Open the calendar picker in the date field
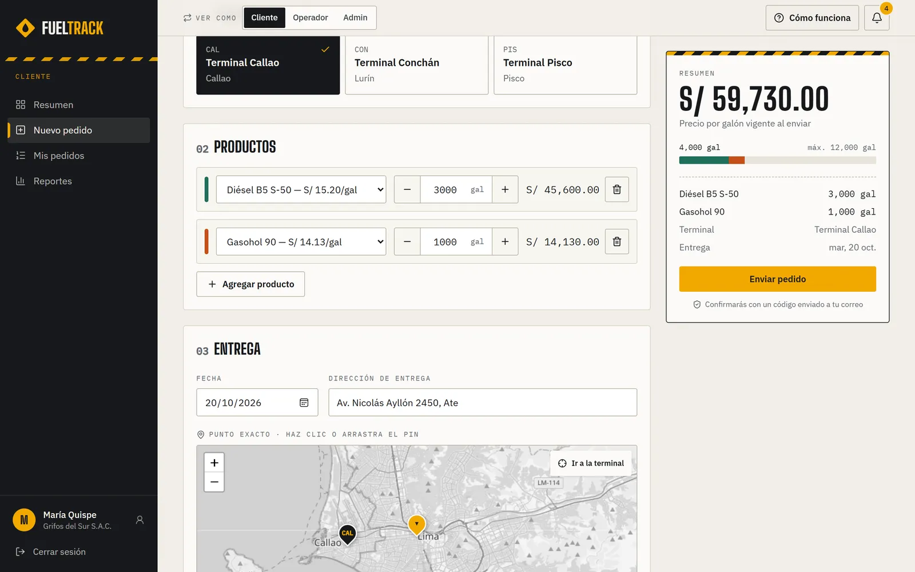The image size is (915, 572). 304,403
